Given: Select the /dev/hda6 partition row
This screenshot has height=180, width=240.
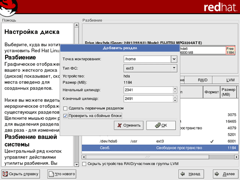Looking at the screenshot, I should 160,141.
